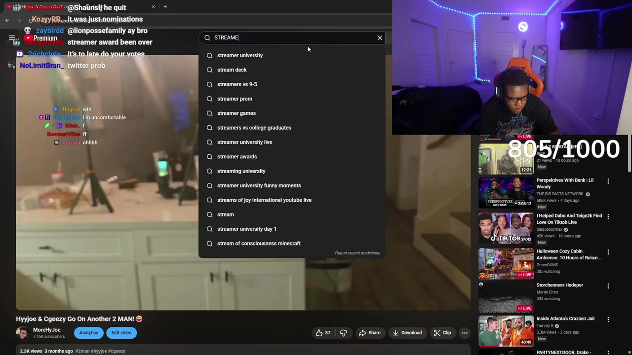This screenshot has height=355, width=632.
Task: Open Storchennest-Hedeper live thumbnail
Action: click(x=506, y=297)
